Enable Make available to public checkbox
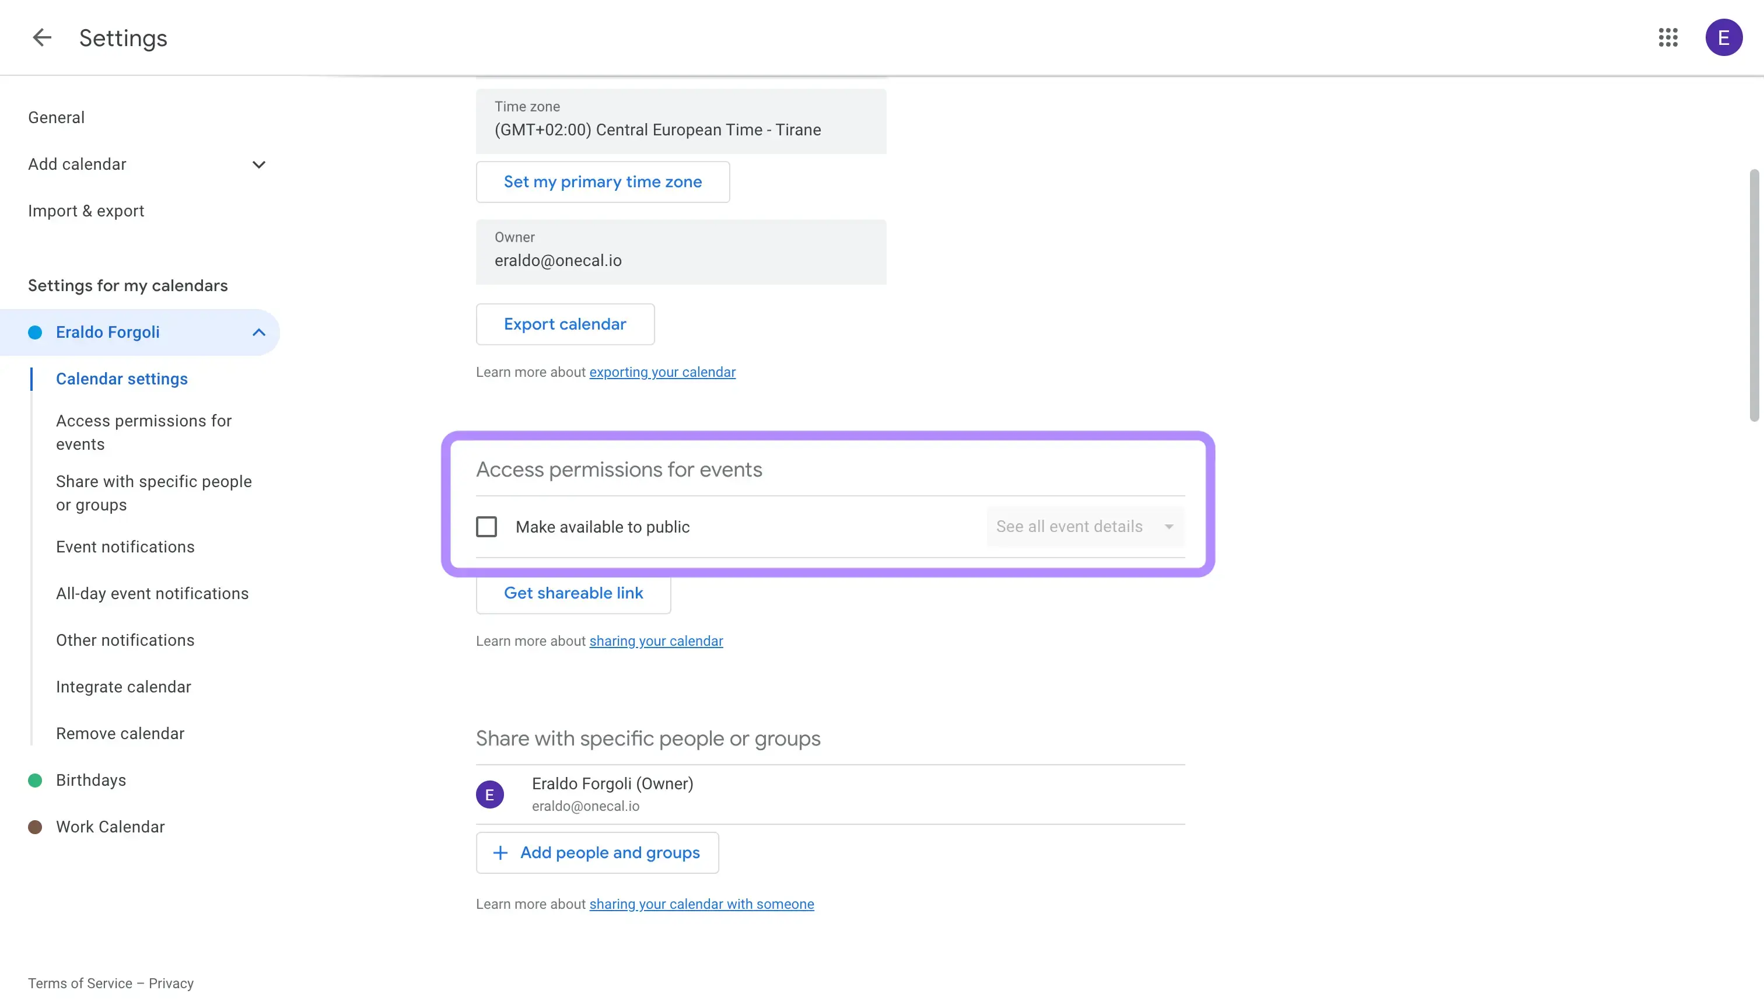1764x1001 pixels. tap(487, 527)
